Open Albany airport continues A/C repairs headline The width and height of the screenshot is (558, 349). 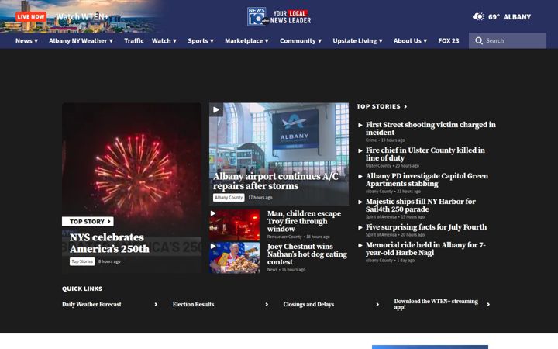click(x=275, y=181)
